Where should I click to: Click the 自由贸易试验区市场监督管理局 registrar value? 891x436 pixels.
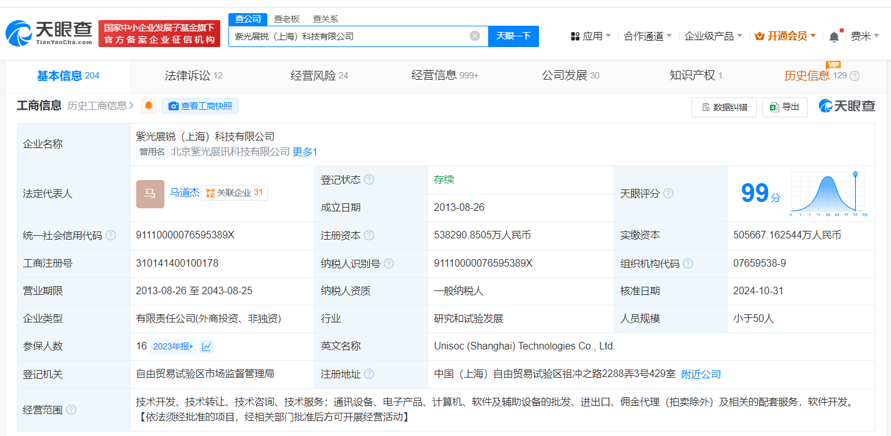pyautogui.click(x=205, y=374)
